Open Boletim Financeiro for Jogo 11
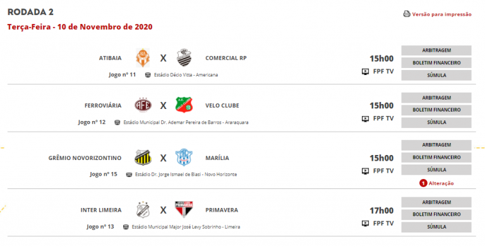This screenshot has width=485, height=247. (436, 62)
